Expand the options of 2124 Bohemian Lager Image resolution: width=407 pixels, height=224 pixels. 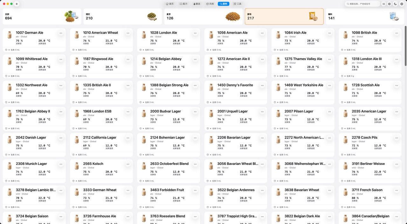click(x=195, y=138)
